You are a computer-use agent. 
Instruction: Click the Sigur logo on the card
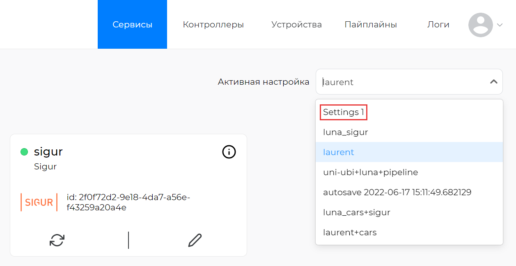click(39, 202)
